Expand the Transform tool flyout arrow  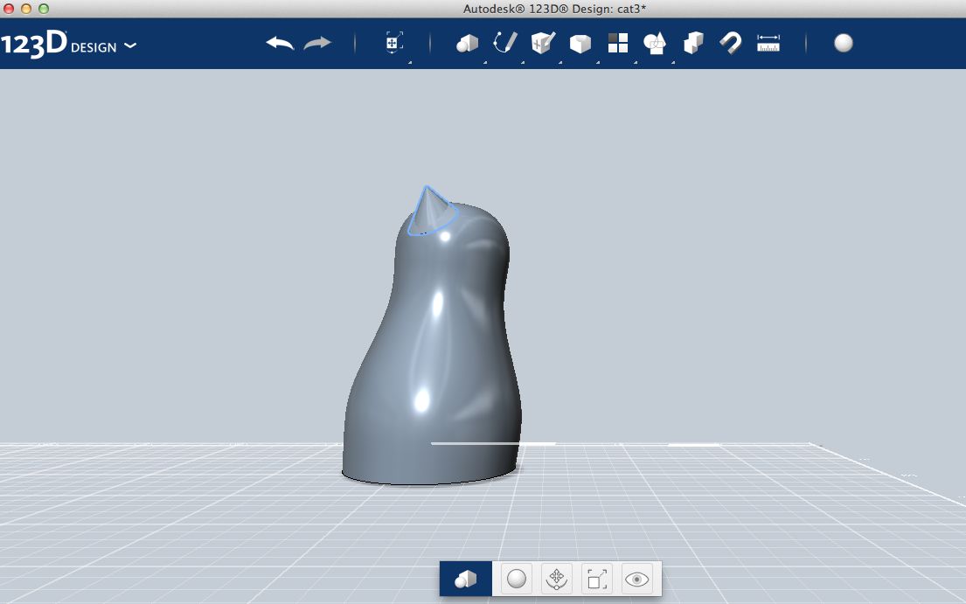(x=409, y=62)
